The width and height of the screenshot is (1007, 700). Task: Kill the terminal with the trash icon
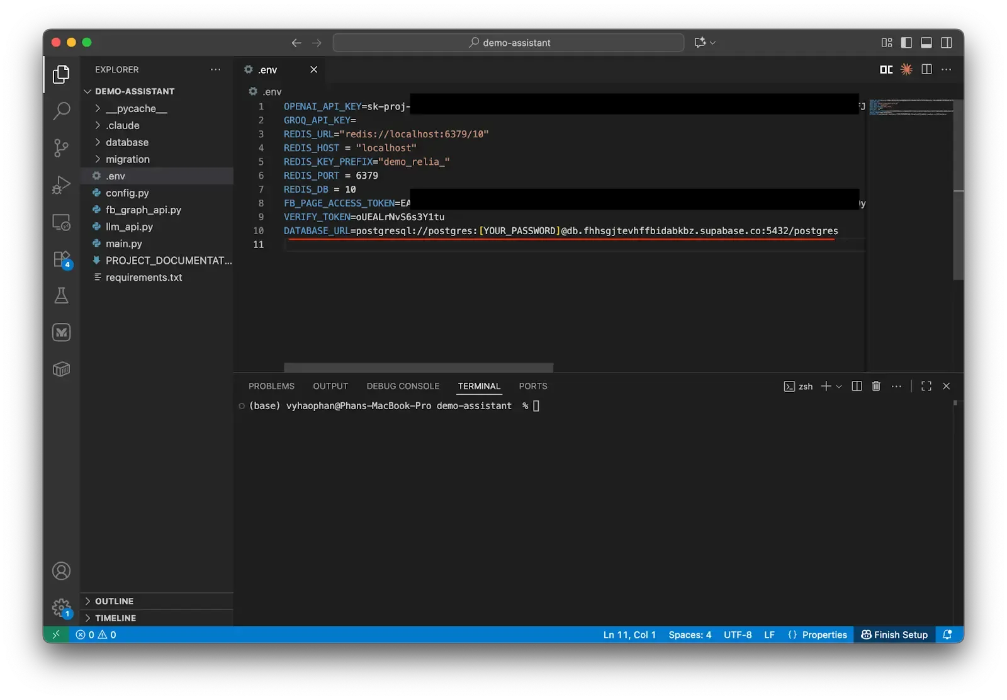click(876, 386)
